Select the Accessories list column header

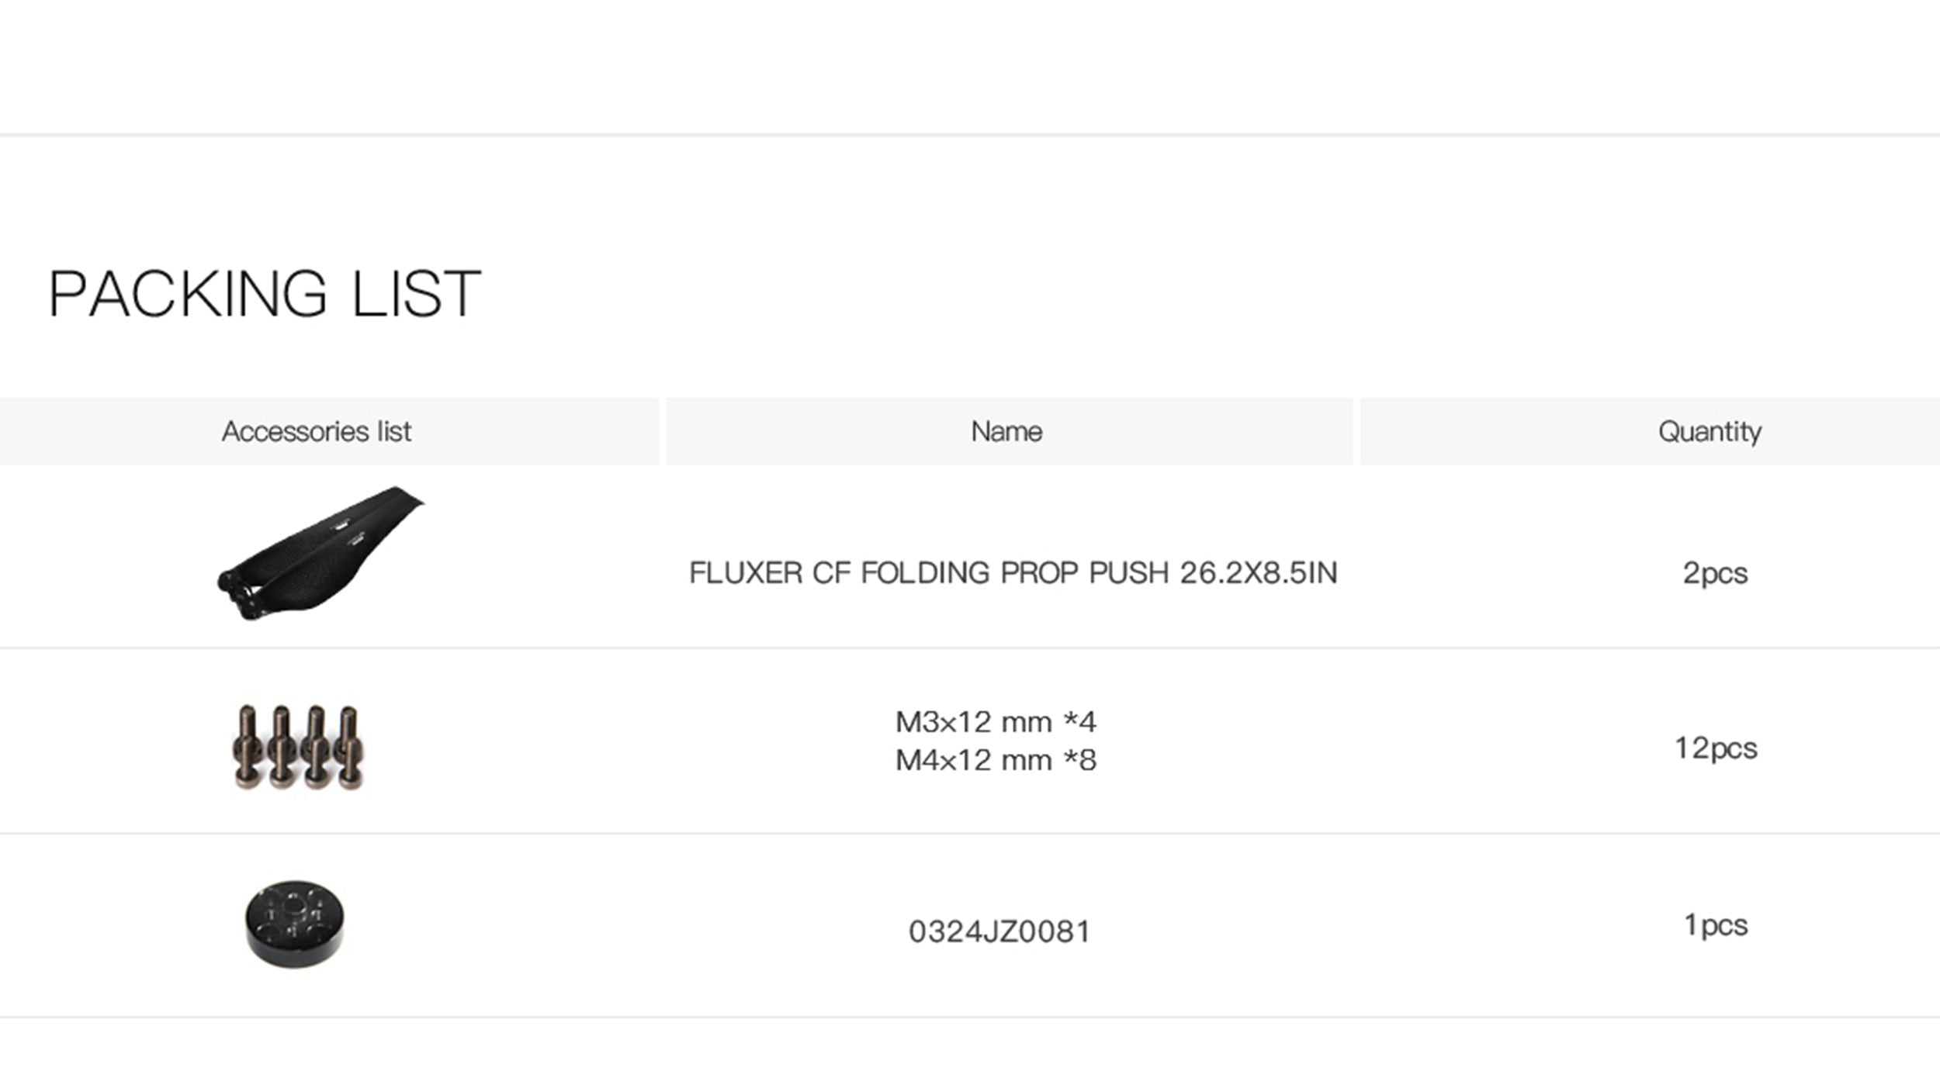coord(317,432)
